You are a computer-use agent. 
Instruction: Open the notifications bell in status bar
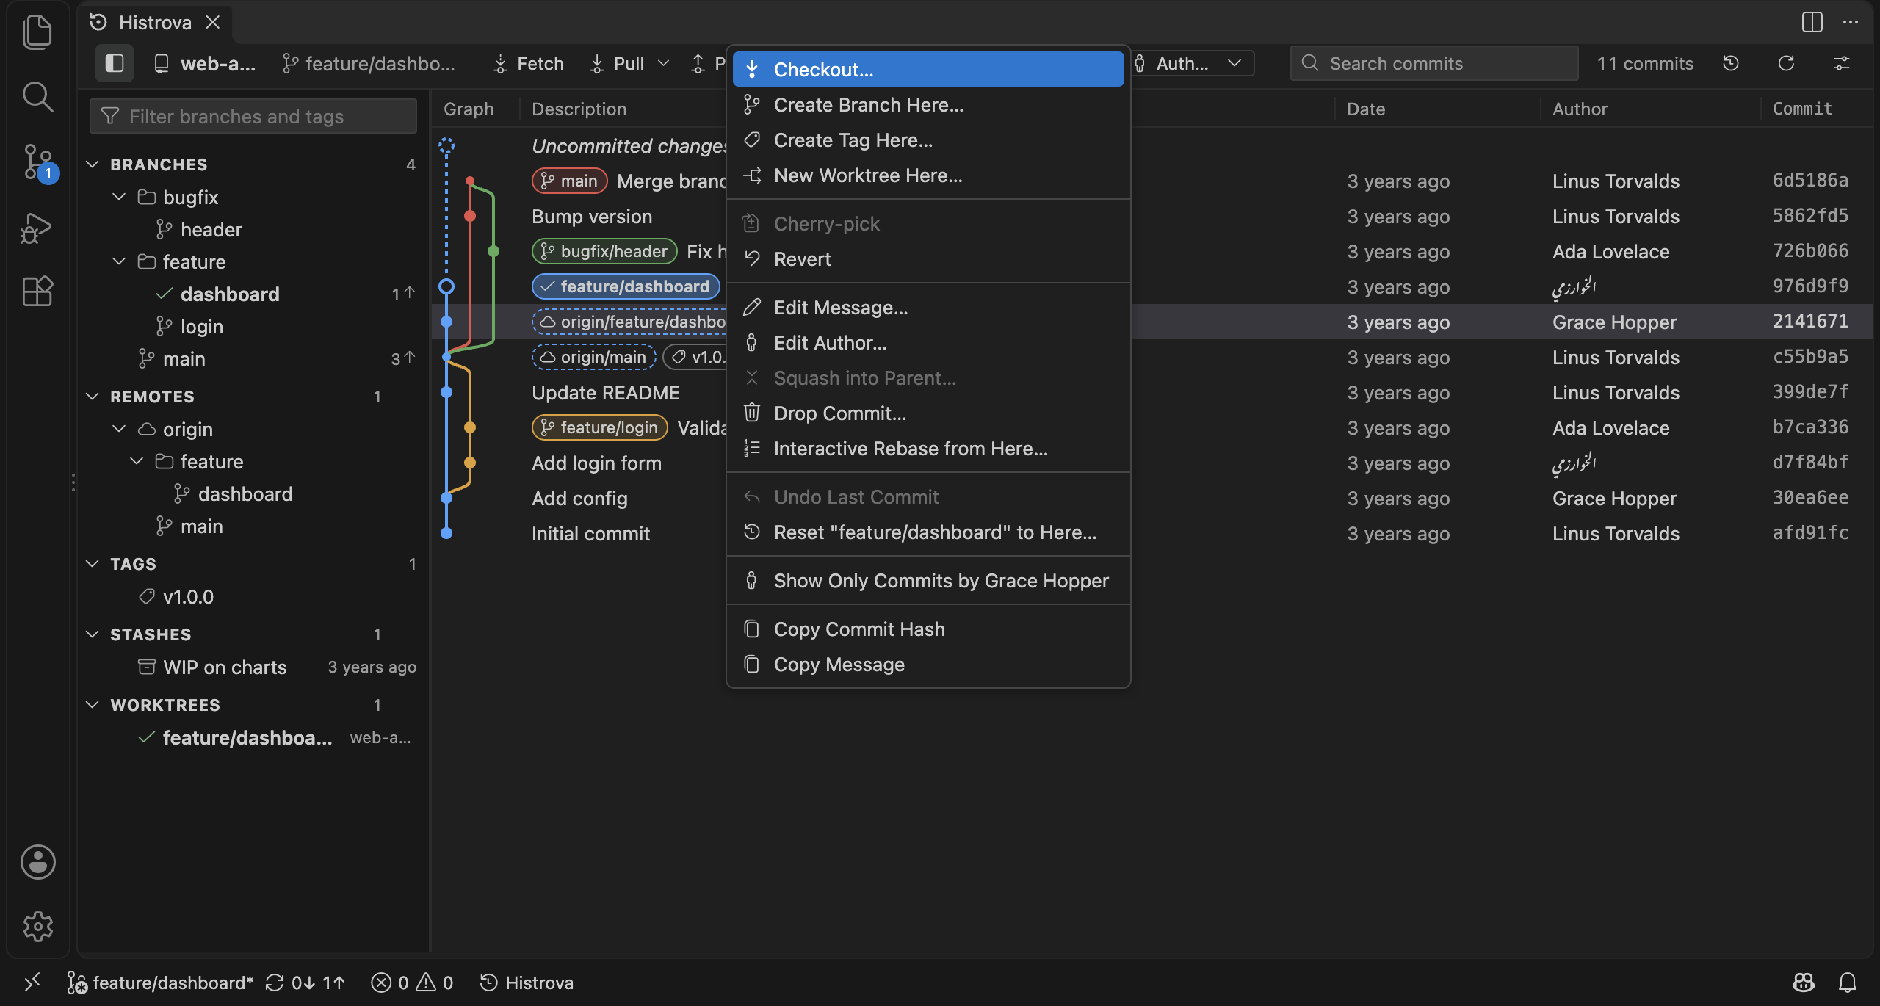(1848, 983)
